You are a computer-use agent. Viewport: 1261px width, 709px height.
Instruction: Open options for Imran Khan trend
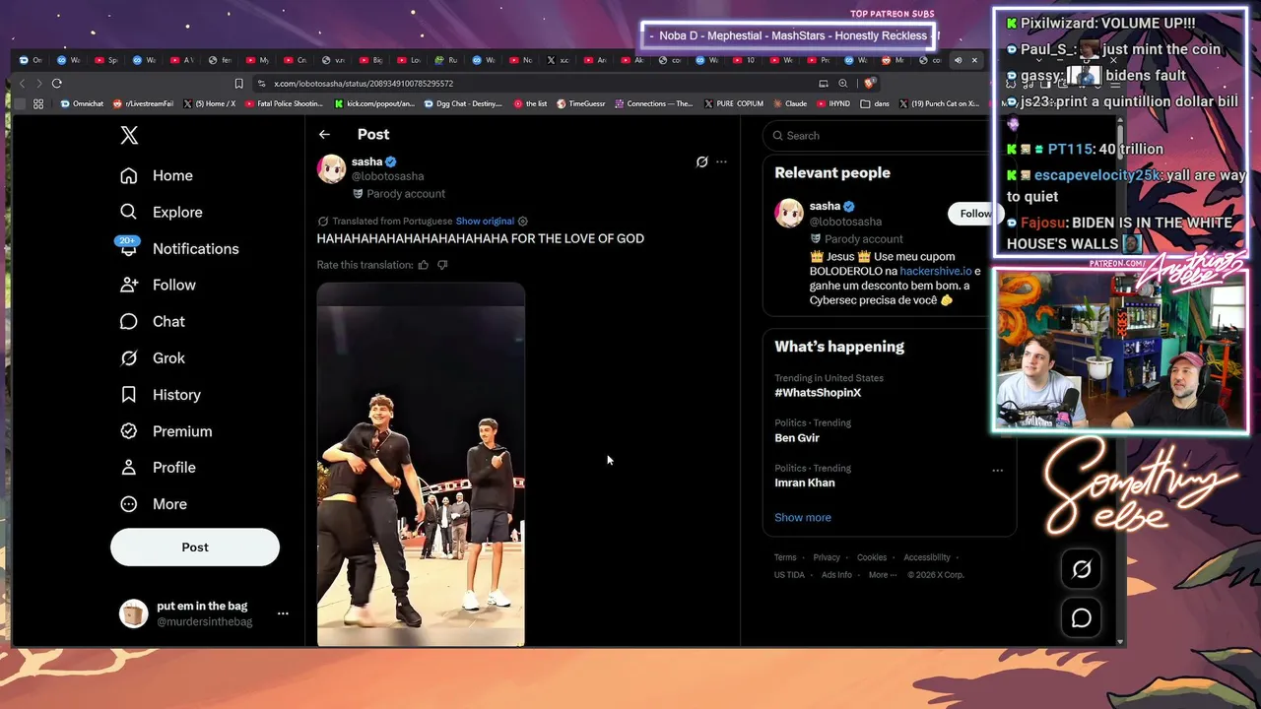(997, 471)
